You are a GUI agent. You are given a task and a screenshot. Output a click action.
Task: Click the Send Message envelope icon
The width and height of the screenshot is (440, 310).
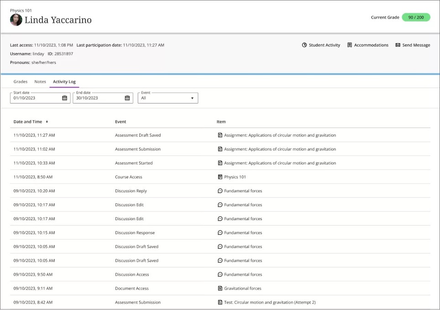pos(398,45)
